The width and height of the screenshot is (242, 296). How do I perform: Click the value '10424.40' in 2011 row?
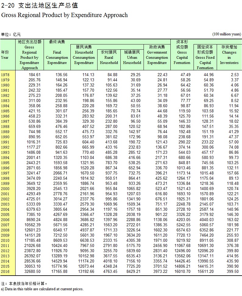tap(59, 245)
